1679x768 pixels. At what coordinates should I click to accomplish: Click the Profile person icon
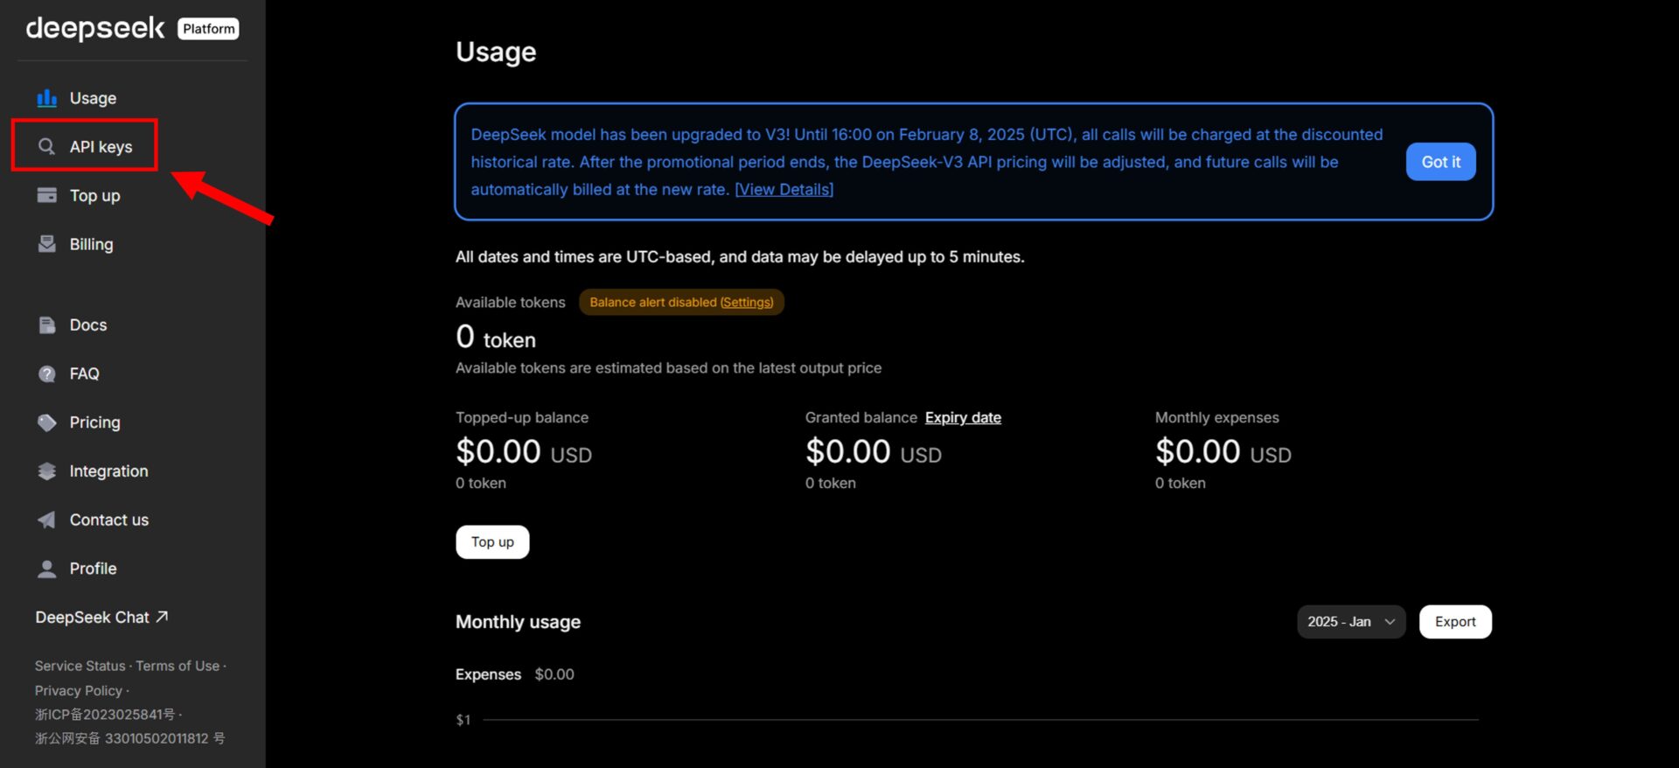47,569
